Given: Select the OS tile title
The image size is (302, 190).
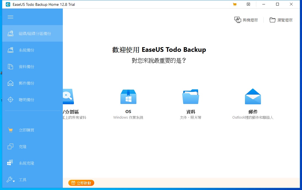Looking at the screenshot, I should point(128,112).
